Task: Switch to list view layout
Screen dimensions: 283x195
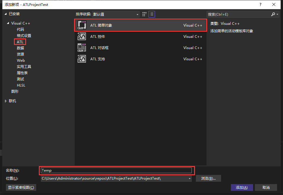Action: 152,14
